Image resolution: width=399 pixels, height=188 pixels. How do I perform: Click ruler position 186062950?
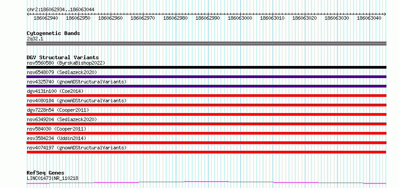tap(78, 18)
